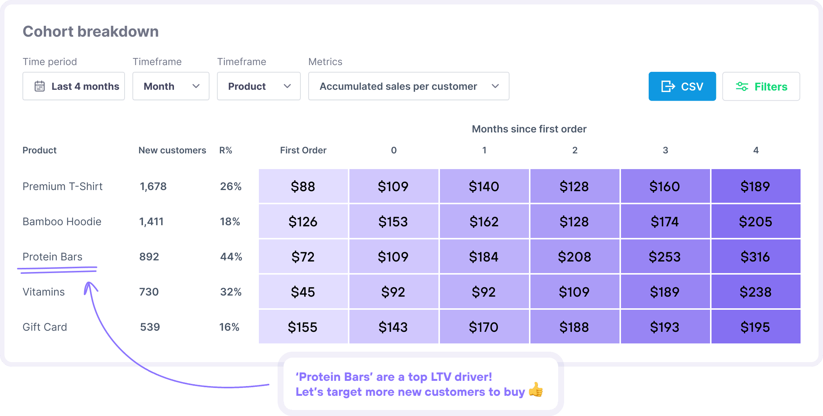Click the First Order column header
Image resolution: width=823 pixels, height=416 pixels.
click(303, 150)
